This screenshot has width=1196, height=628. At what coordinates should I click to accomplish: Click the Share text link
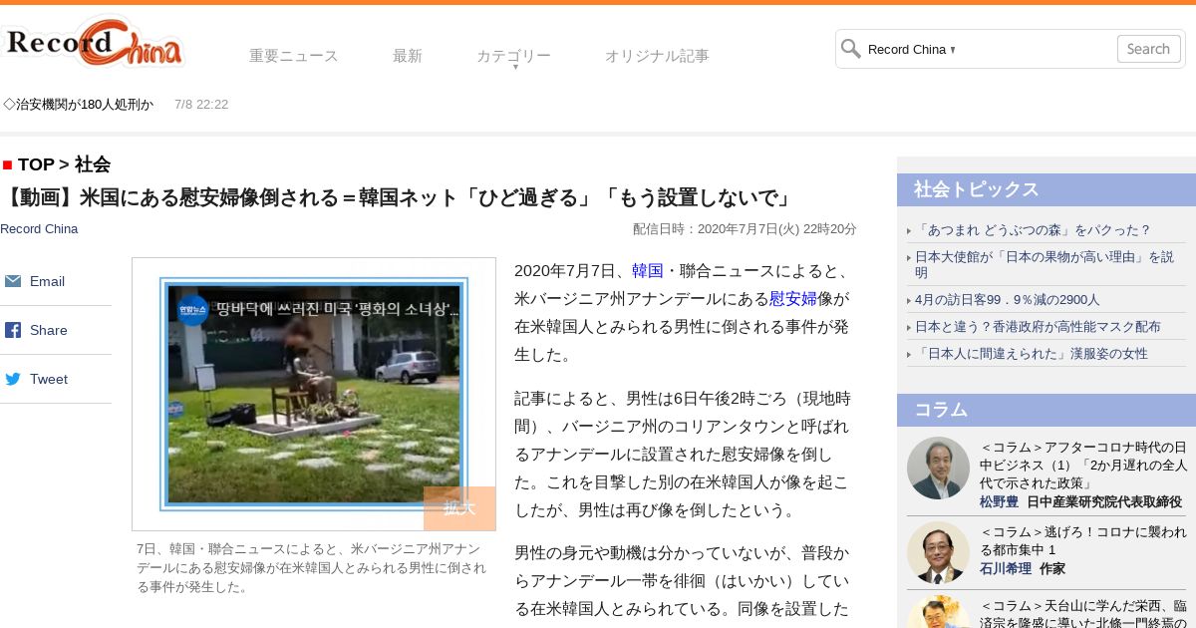tap(49, 330)
